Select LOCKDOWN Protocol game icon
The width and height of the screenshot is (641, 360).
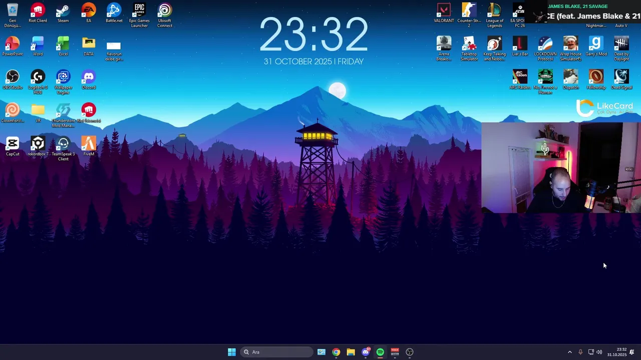[545, 48]
